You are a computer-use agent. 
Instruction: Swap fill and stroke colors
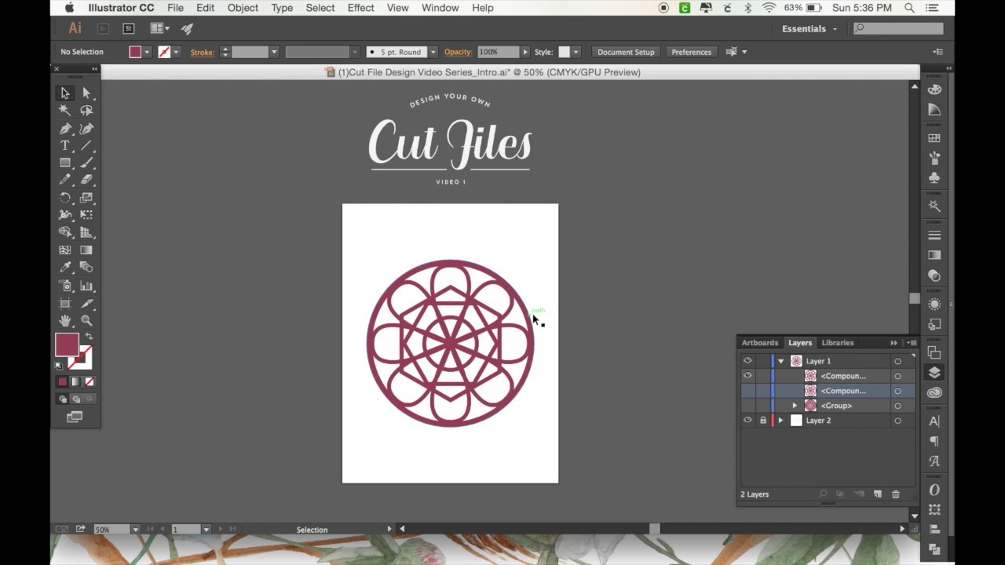[89, 337]
